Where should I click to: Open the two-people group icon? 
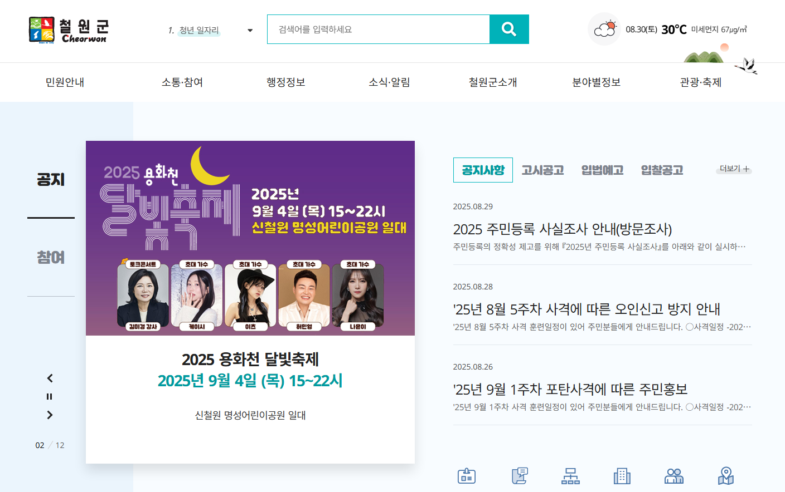[674, 476]
